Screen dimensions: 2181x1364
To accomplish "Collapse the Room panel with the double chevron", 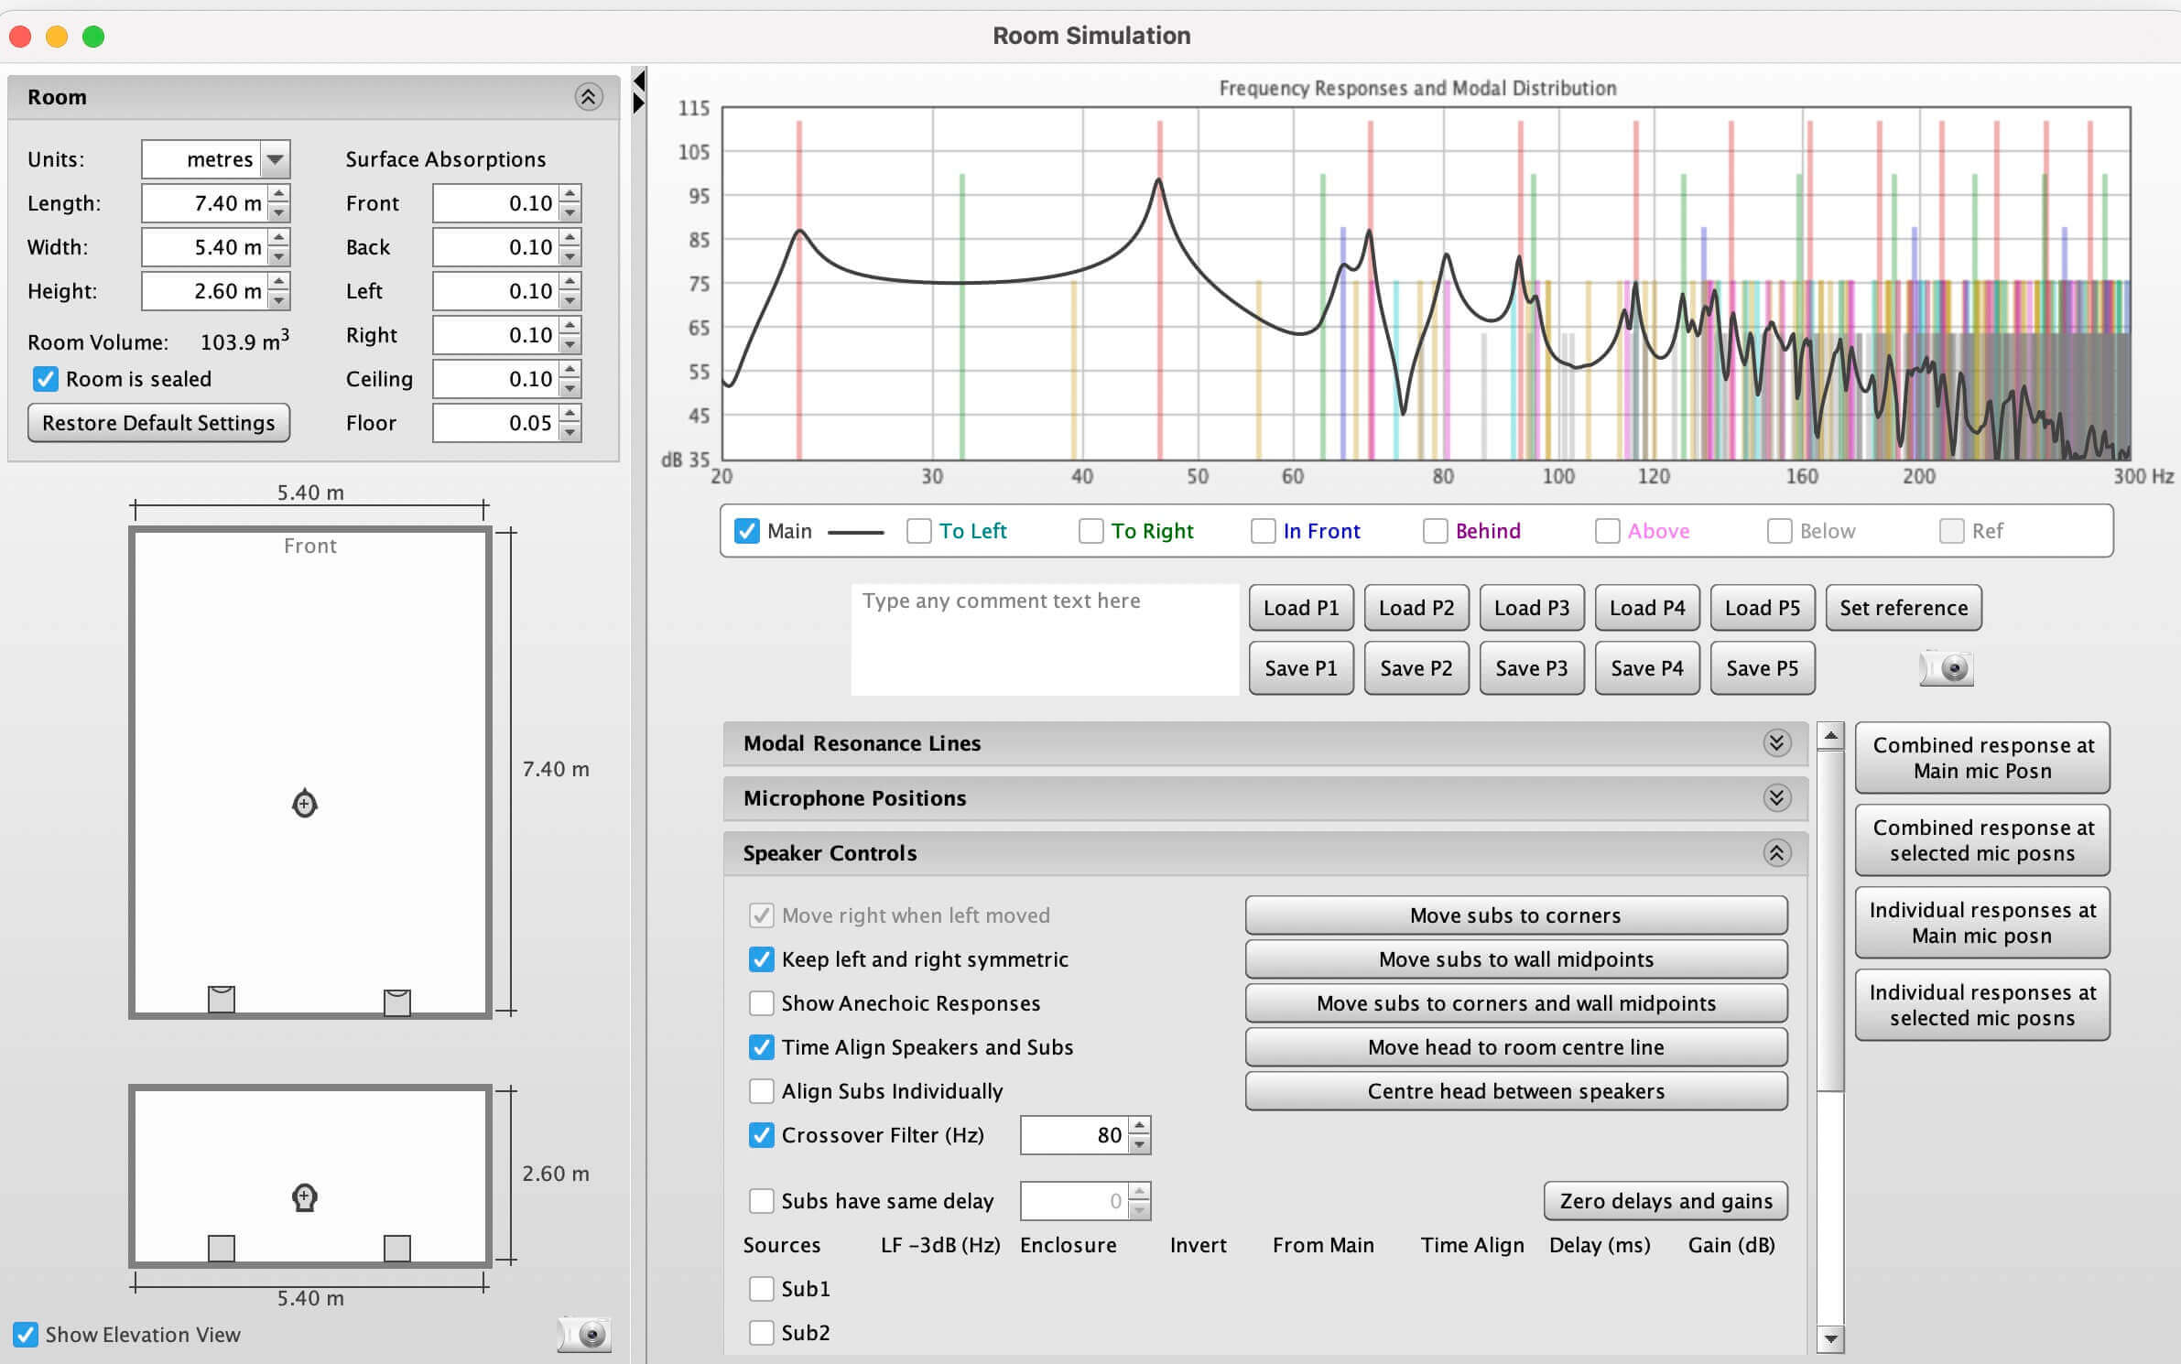I will 589,97.
